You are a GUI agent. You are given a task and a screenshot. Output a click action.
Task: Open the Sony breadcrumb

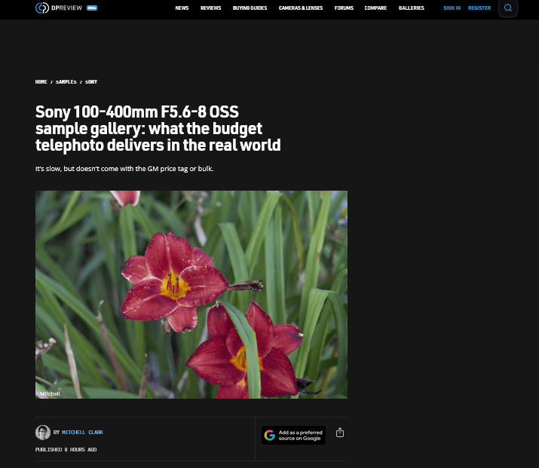(91, 82)
